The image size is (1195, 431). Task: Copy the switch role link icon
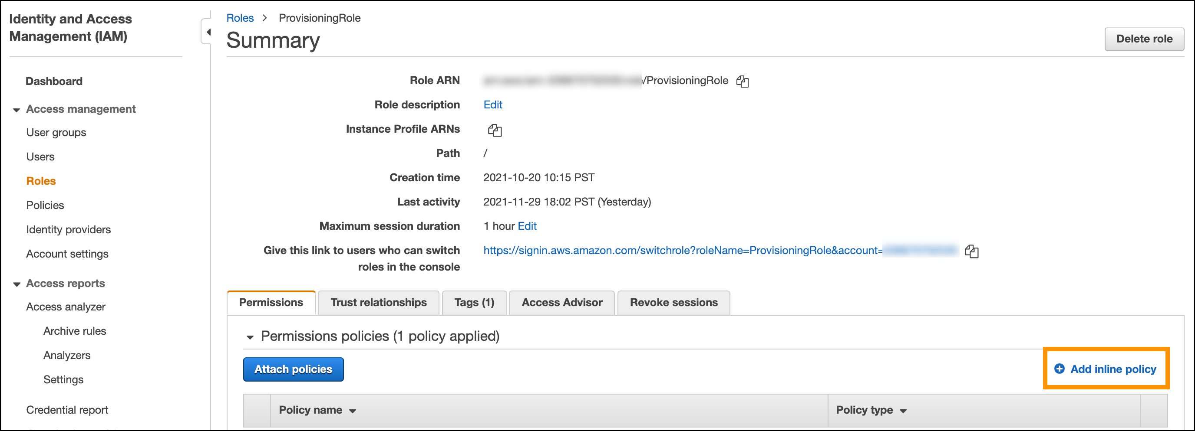point(971,251)
